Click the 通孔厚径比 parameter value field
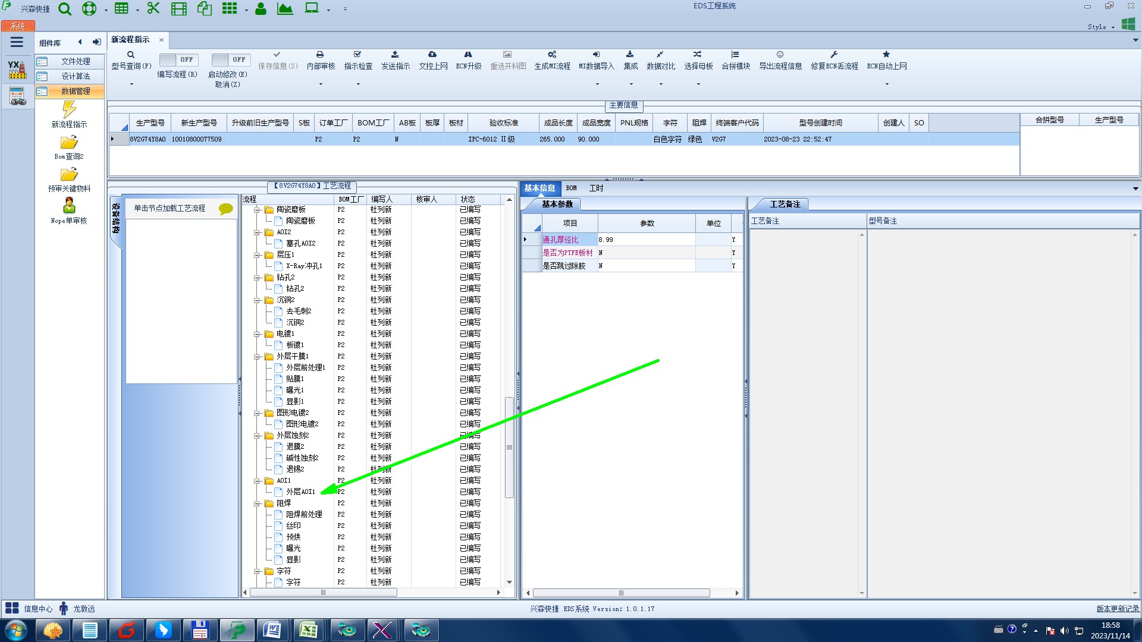The height and width of the screenshot is (642, 1142). [x=646, y=240]
